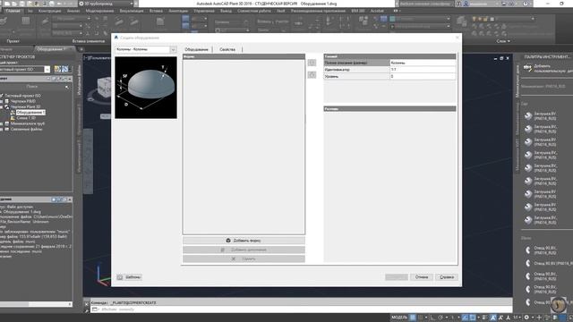Open the Конструкция ribbon tab
Image resolution: width=573 pixels, height=322 pixels.
50,11
